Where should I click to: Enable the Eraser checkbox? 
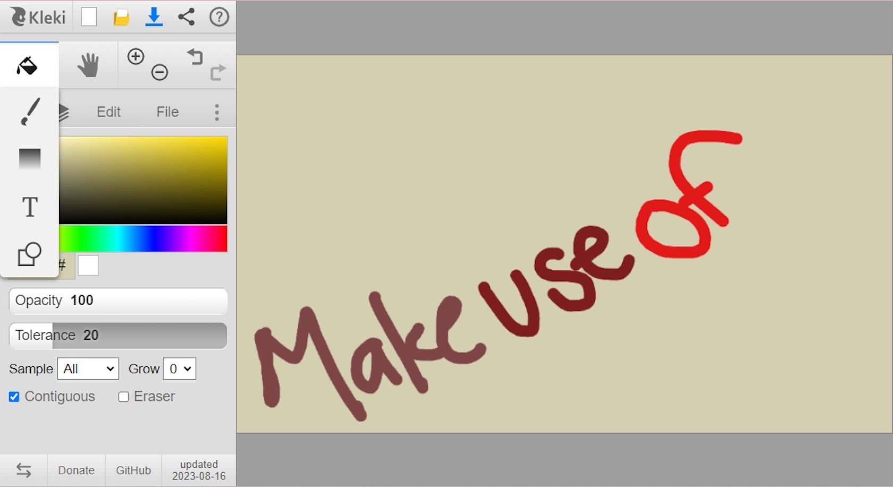pos(123,397)
